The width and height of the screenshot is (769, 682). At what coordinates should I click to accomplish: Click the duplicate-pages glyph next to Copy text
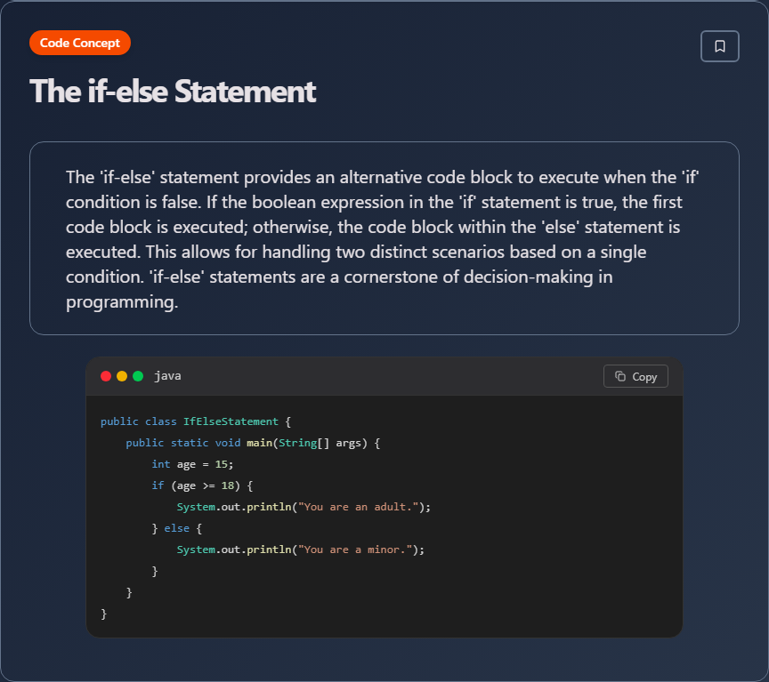622,376
